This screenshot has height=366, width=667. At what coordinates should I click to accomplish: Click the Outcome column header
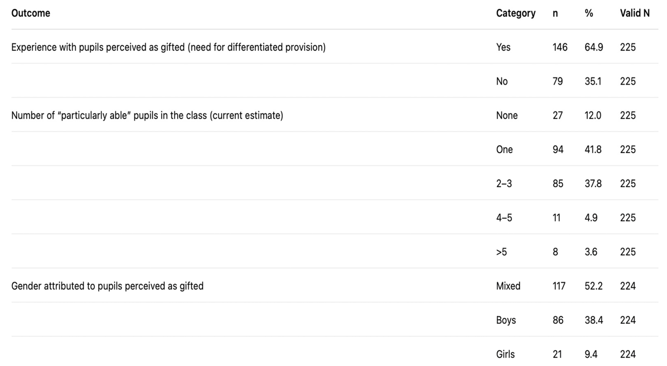pos(31,13)
